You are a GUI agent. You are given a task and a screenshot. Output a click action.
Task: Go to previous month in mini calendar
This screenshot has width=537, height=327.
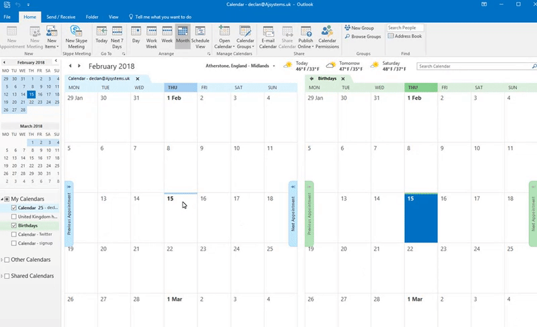tap(4, 62)
